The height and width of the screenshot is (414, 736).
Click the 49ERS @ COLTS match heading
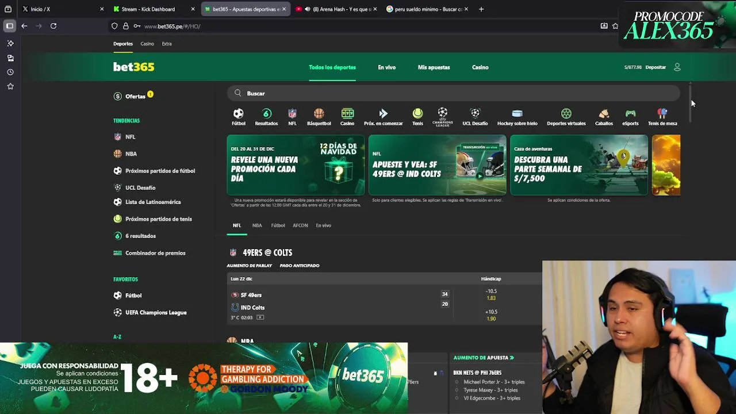(267, 252)
